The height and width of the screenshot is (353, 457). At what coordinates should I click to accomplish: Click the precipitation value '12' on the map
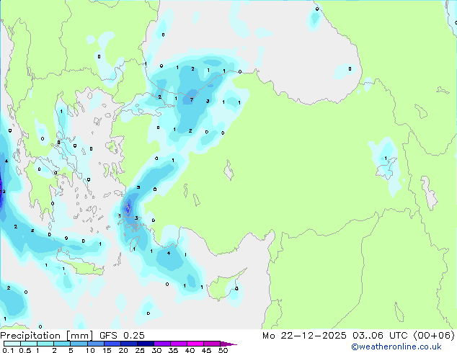coord(3,192)
